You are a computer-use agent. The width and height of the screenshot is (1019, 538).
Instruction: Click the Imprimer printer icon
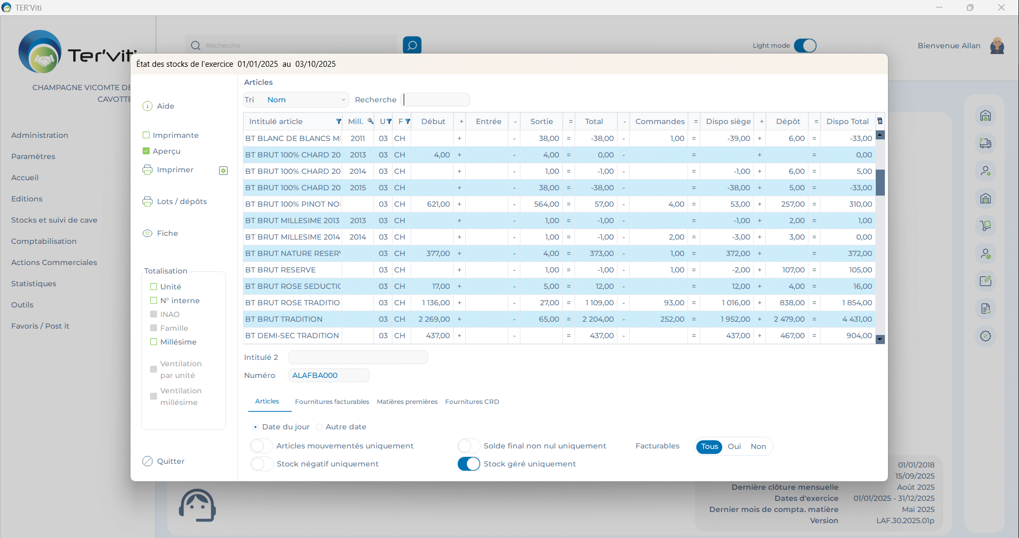pyautogui.click(x=147, y=170)
